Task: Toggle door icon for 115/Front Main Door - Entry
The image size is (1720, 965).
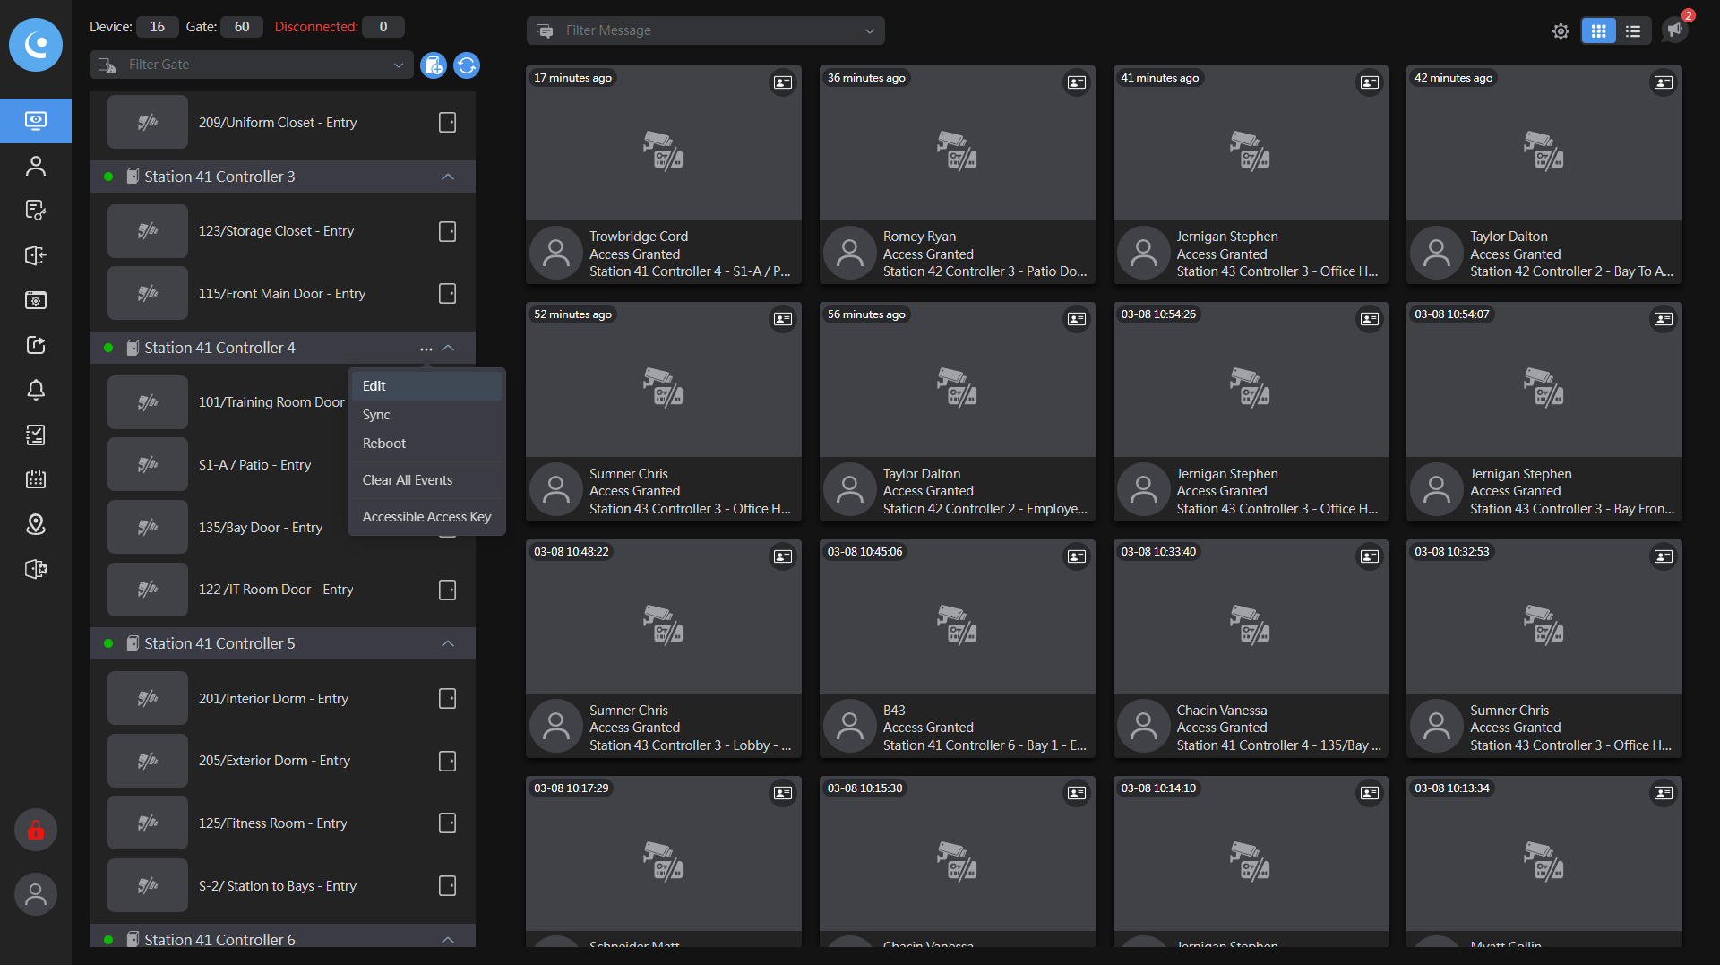Action: tap(447, 294)
